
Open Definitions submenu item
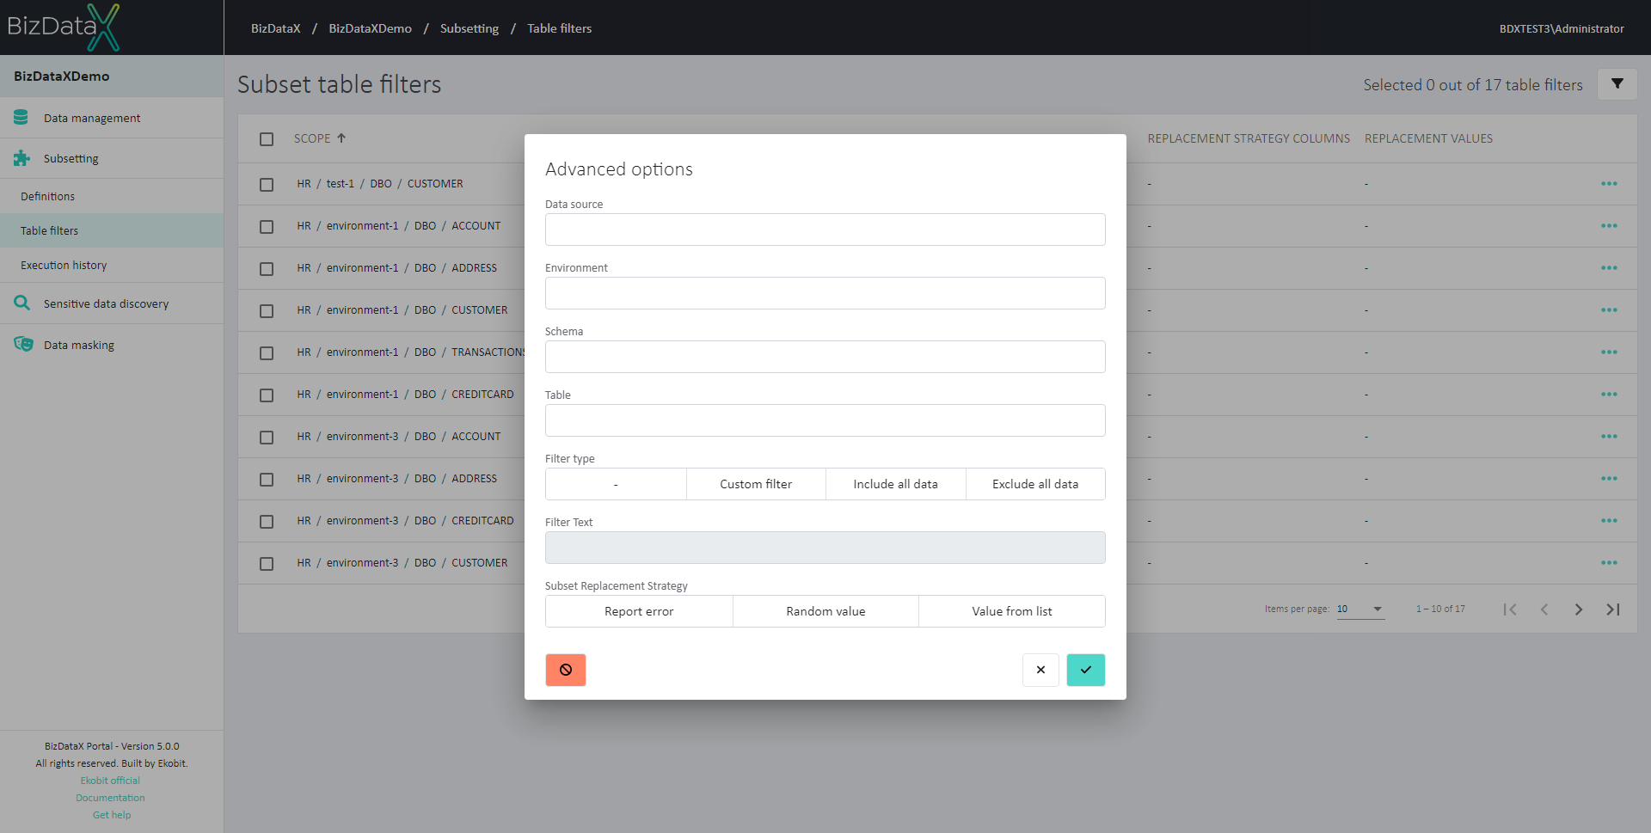[x=112, y=196]
